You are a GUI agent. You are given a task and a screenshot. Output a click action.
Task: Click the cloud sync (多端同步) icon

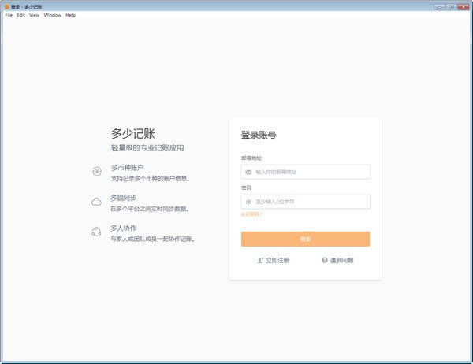click(96, 202)
